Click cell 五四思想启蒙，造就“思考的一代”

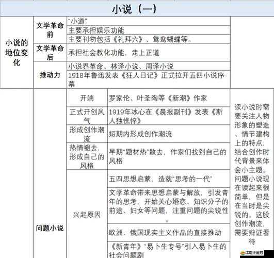pyautogui.click(x=169, y=179)
